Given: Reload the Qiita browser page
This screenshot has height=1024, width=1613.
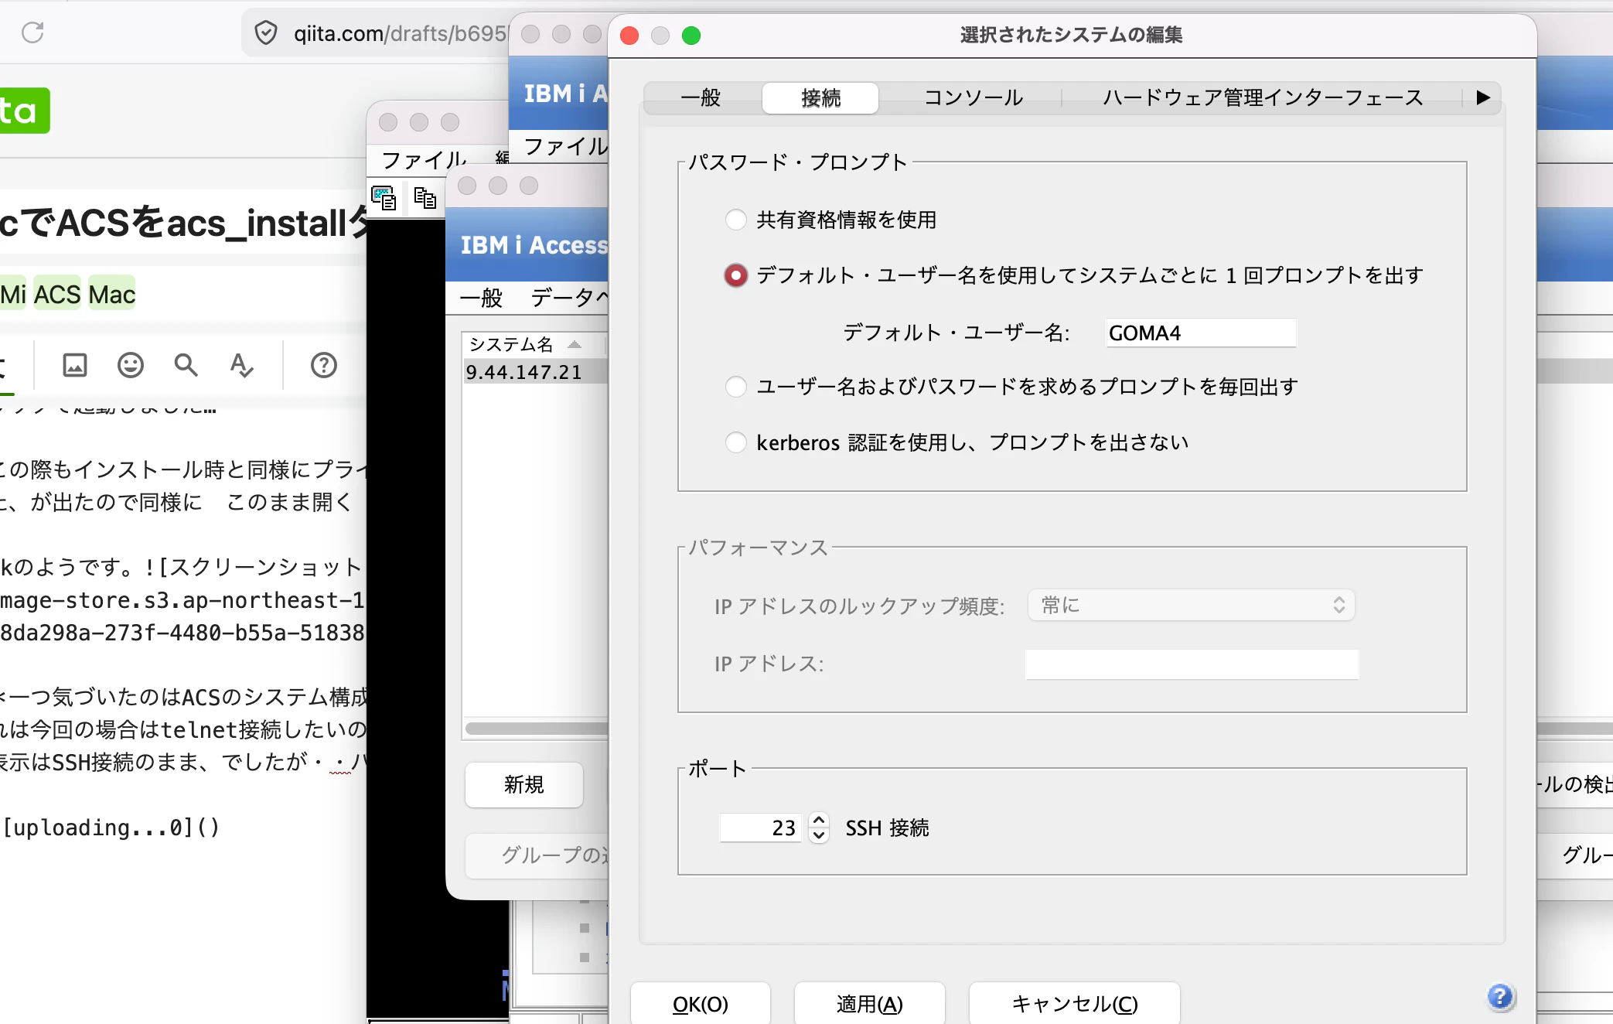Looking at the screenshot, I should tap(32, 32).
